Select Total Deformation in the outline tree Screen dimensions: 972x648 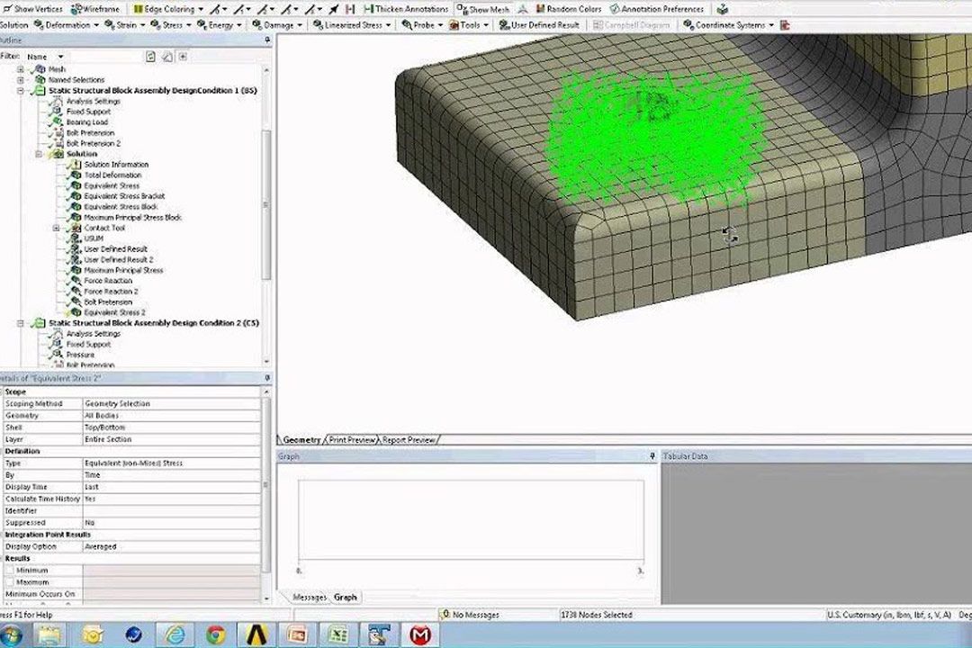[112, 175]
